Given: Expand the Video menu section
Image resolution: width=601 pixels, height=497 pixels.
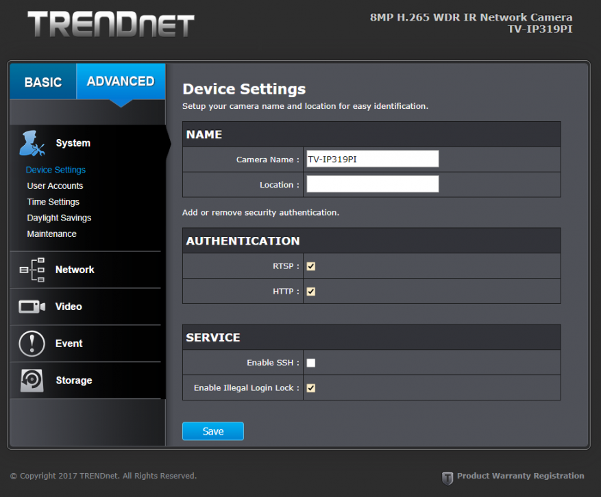Looking at the screenshot, I should 69,307.
